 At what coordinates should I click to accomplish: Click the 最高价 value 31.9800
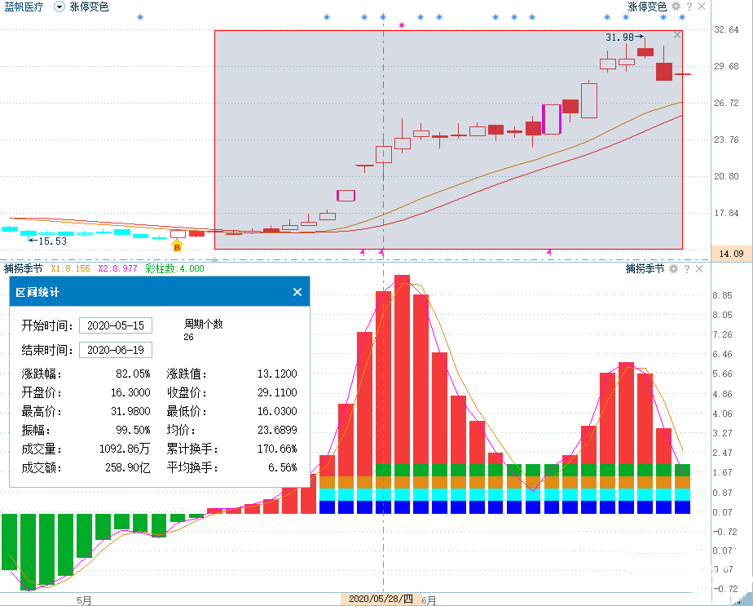click(x=130, y=411)
